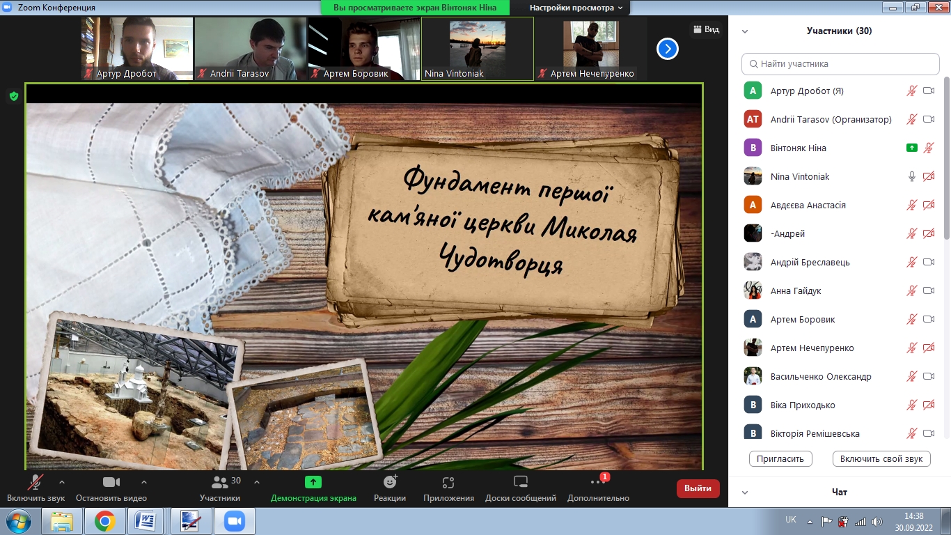Image resolution: width=951 pixels, height=535 pixels.
Task: Click the next-videos blue arrow button
Action: point(667,49)
